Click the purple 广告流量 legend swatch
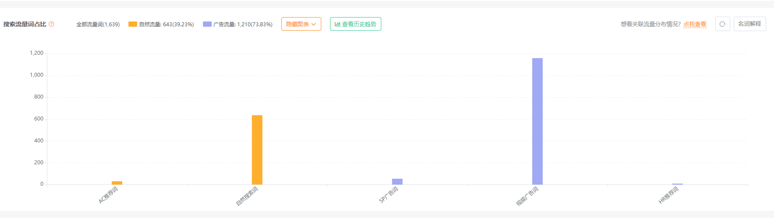 [207, 24]
